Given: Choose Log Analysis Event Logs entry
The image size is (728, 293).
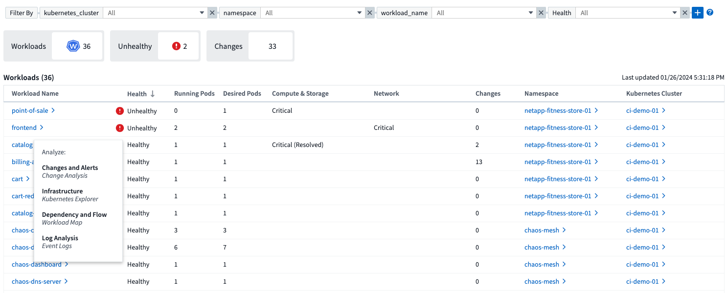Looking at the screenshot, I should pyautogui.click(x=60, y=242).
